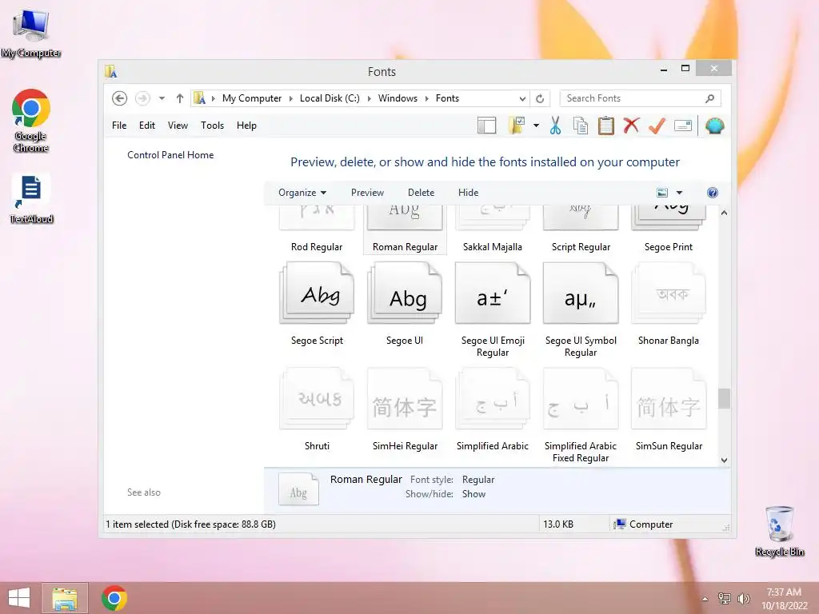Screen dimensions: 819x614
Task: Select the SimSun Regular font
Action: (x=669, y=409)
